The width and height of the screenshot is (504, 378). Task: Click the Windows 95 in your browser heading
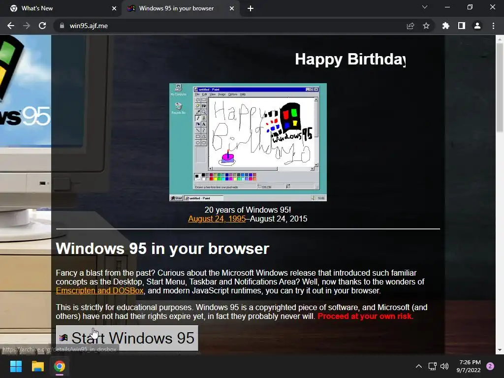pyautogui.click(x=162, y=249)
